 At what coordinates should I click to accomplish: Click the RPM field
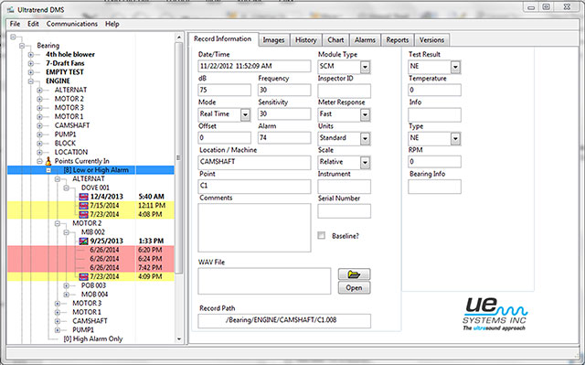434,162
